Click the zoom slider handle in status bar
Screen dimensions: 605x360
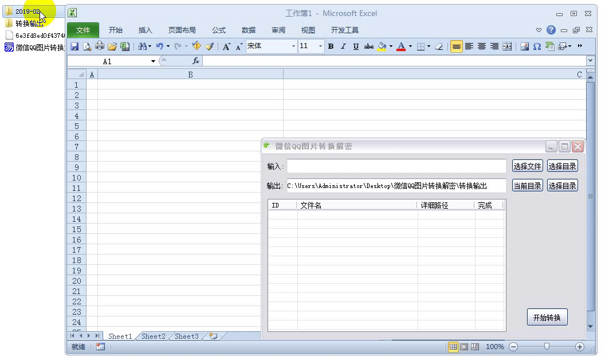click(547, 346)
